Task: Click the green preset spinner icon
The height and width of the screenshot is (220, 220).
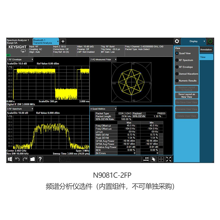Action: click(x=210, y=41)
